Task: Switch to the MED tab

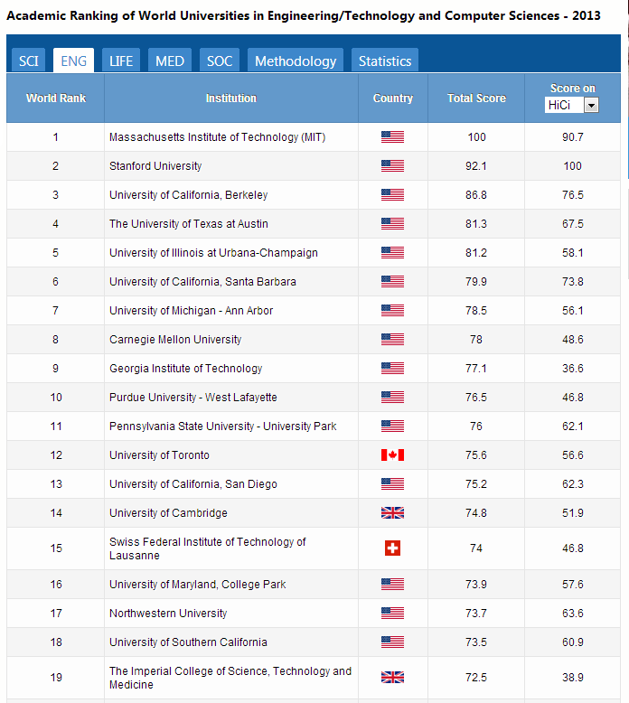Action: 170,61
